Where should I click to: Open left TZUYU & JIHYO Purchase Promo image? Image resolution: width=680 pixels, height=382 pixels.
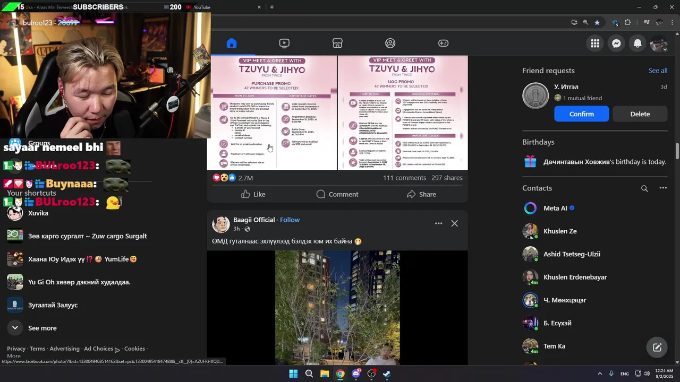coord(271,113)
